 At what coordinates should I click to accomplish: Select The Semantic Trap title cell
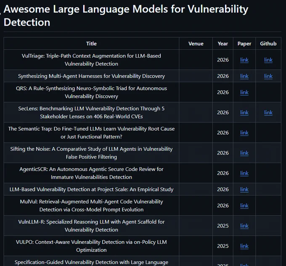91,133
